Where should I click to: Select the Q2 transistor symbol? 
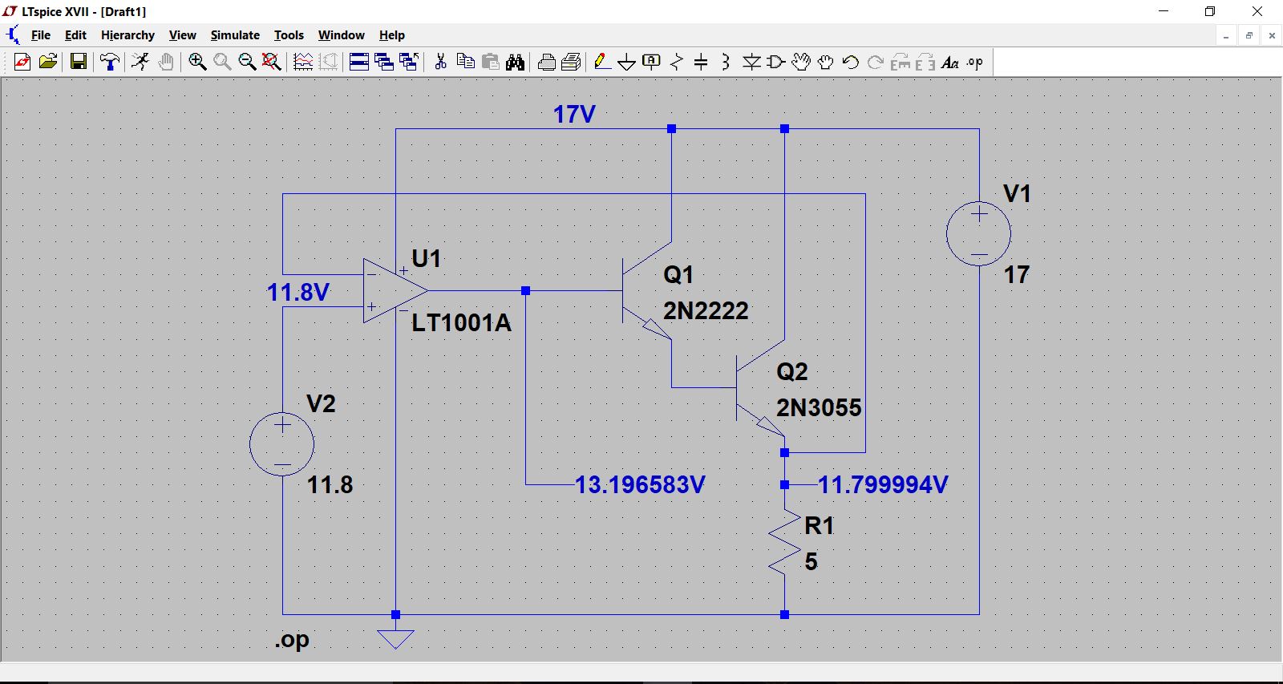pyautogui.click(x=760, y=388)
